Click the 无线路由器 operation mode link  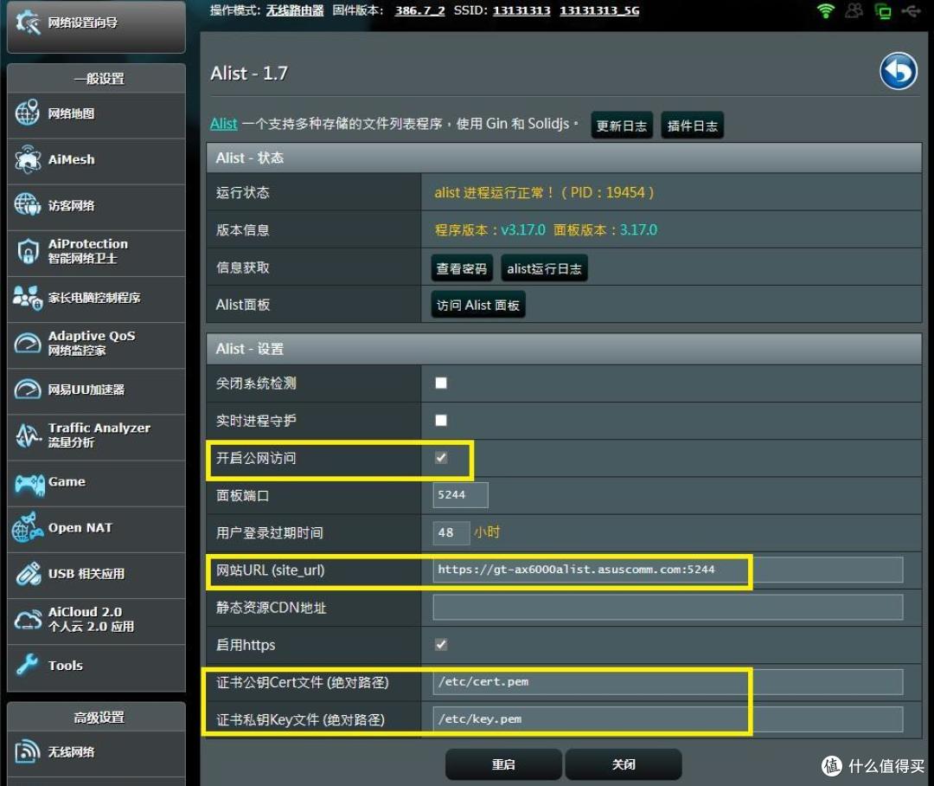pyautogui.click(x=295, y=10)
